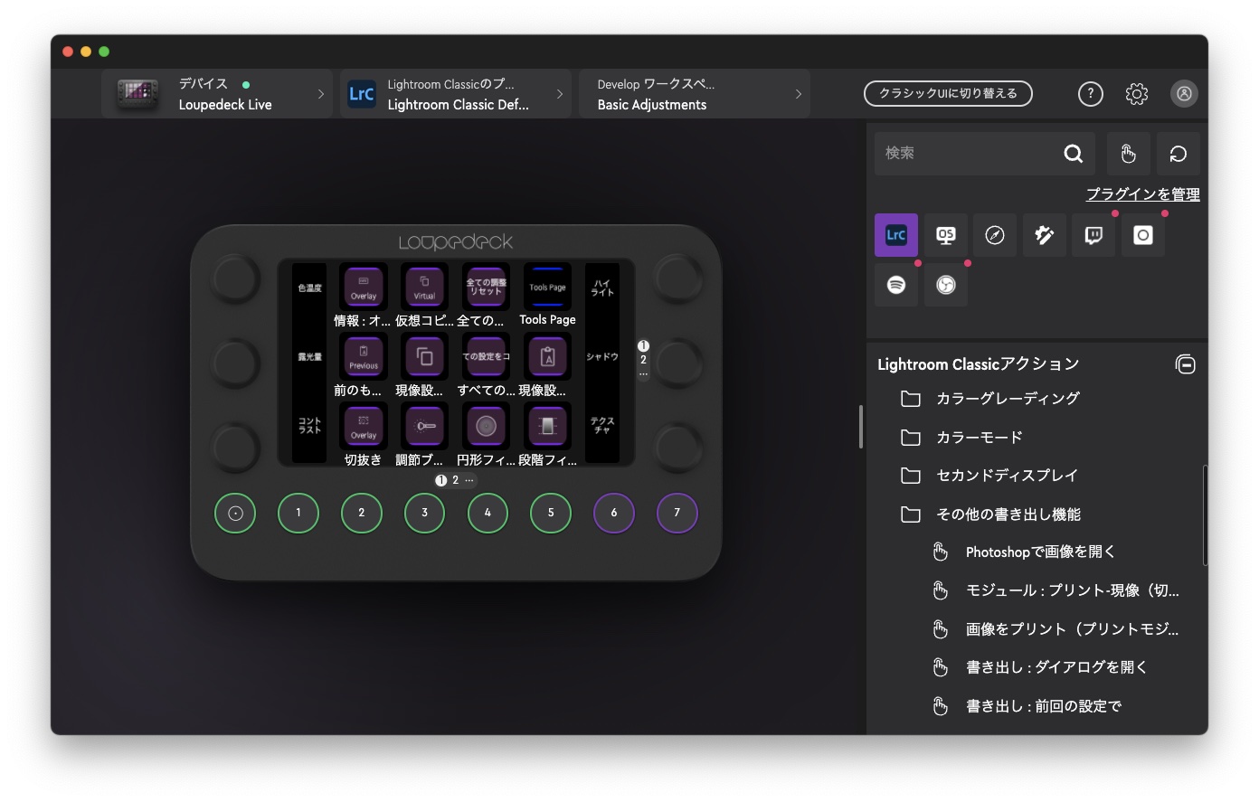The width and height of the screenshot is (1259, 802).
Task: Open the settings gear icon
Action: pyautogui.click(x=1137, y=93)
